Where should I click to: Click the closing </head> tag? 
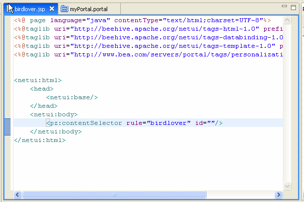click(44, 106)
